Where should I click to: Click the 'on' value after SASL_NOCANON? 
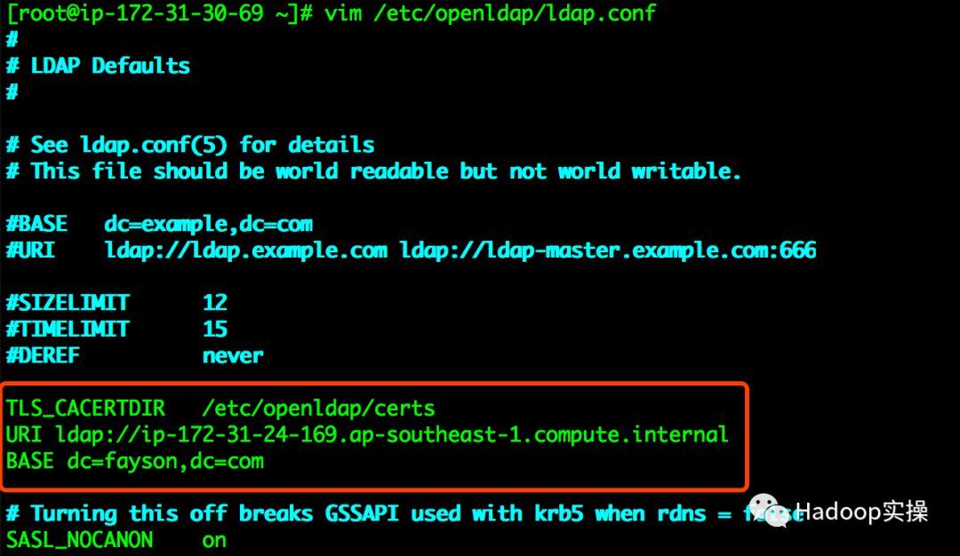point(214,541)
